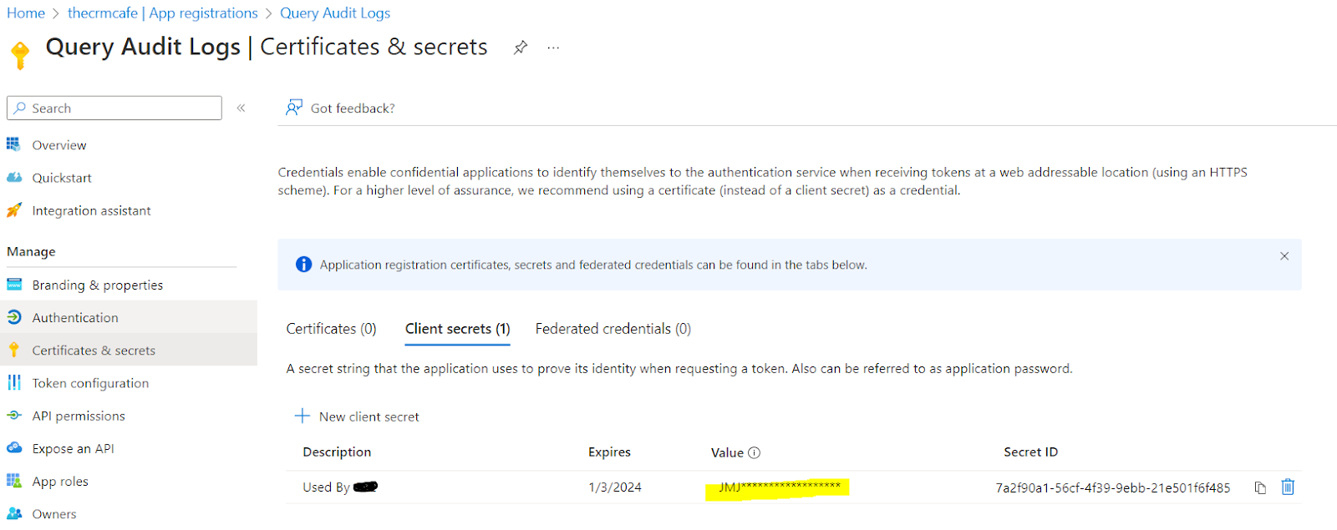
Task: Switch to the Certificates (0) tab
Action: 331,329
